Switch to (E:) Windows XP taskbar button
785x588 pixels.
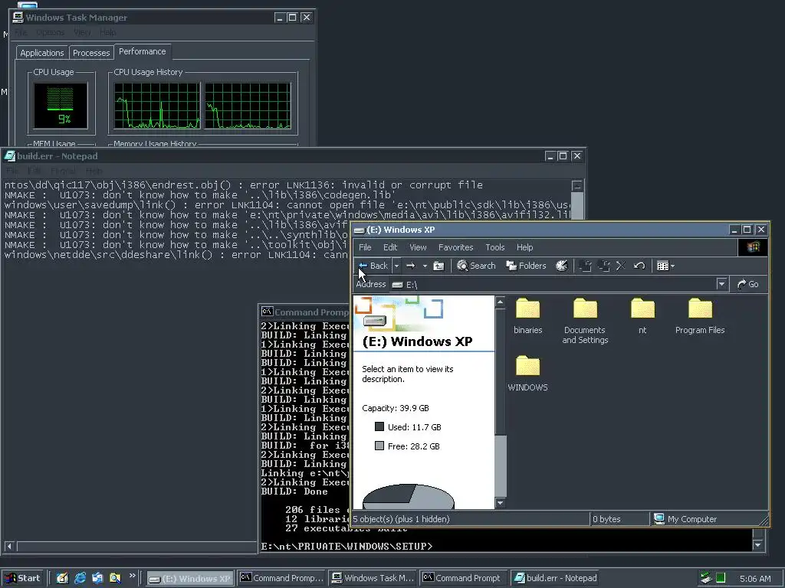tap(191, 579)
